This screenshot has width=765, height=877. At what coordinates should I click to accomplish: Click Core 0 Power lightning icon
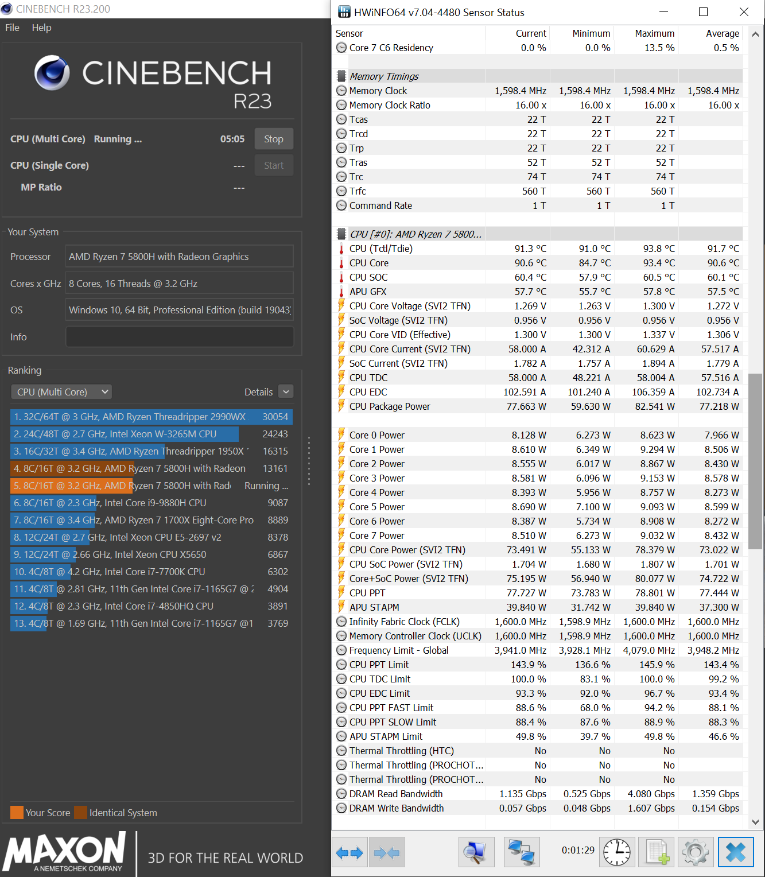(x=341, y=435)
